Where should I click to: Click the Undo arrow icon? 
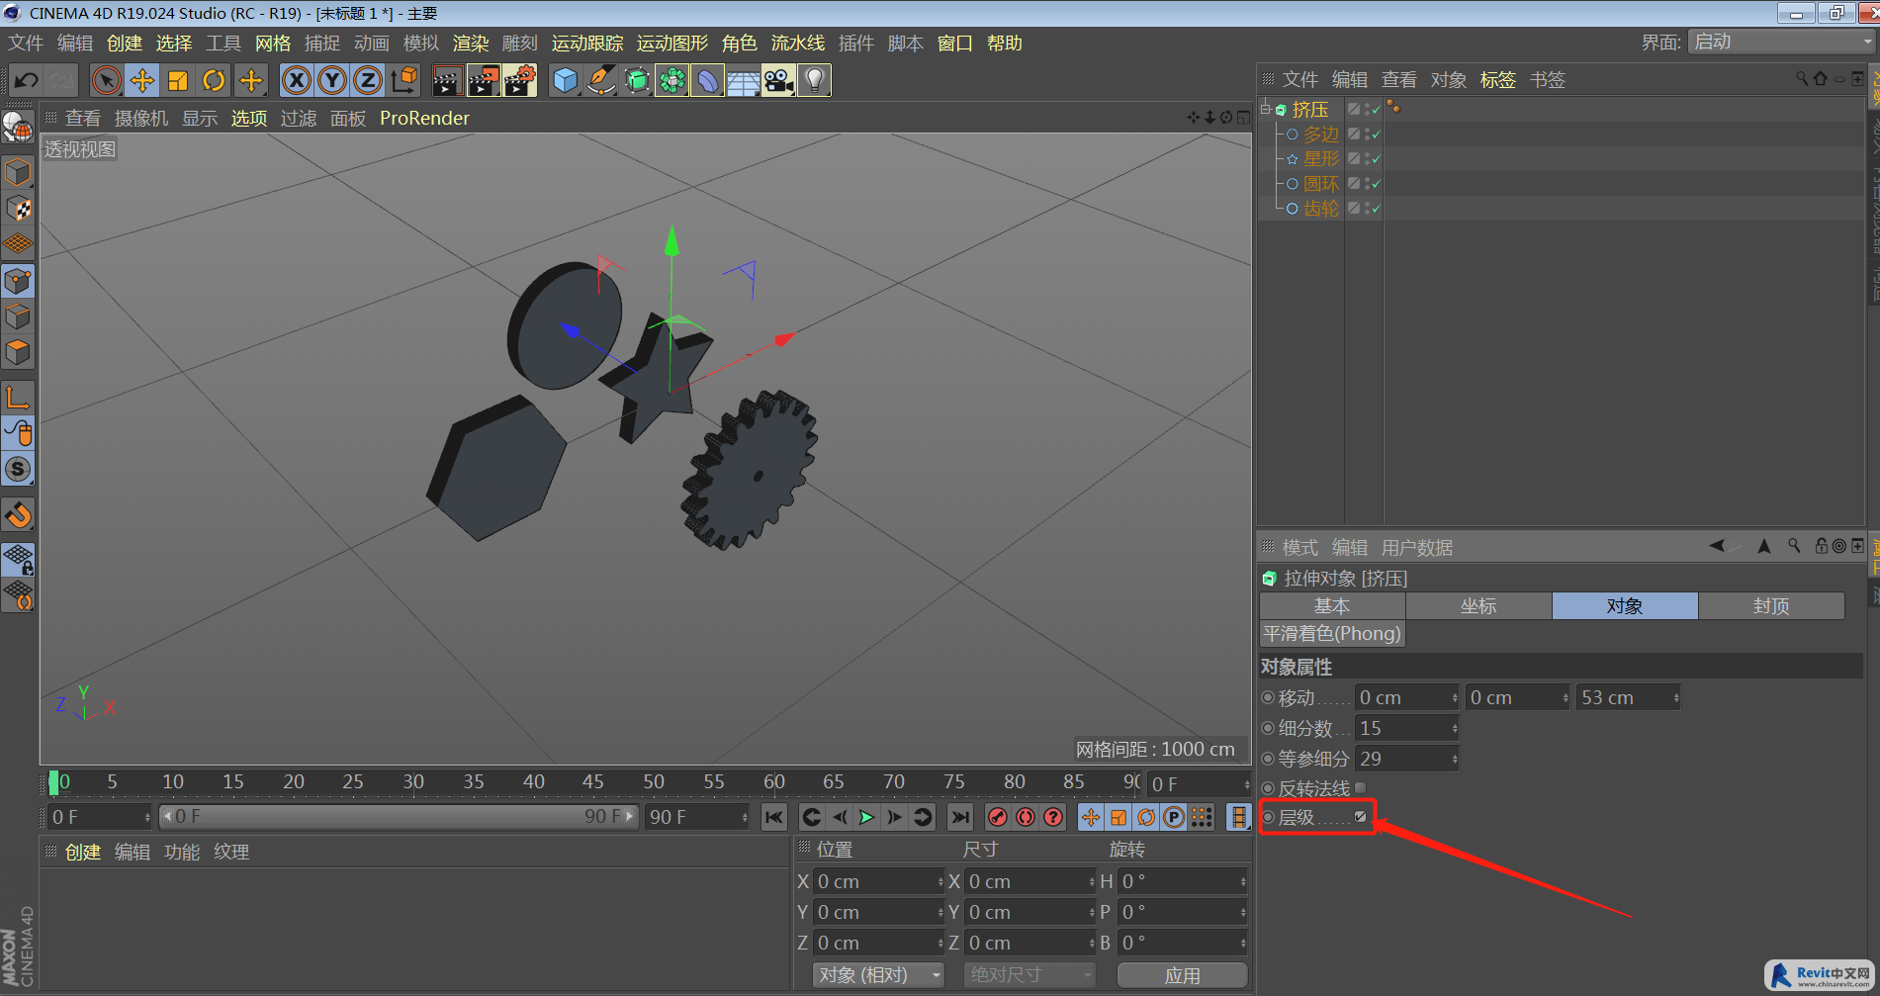click(27, 80)
